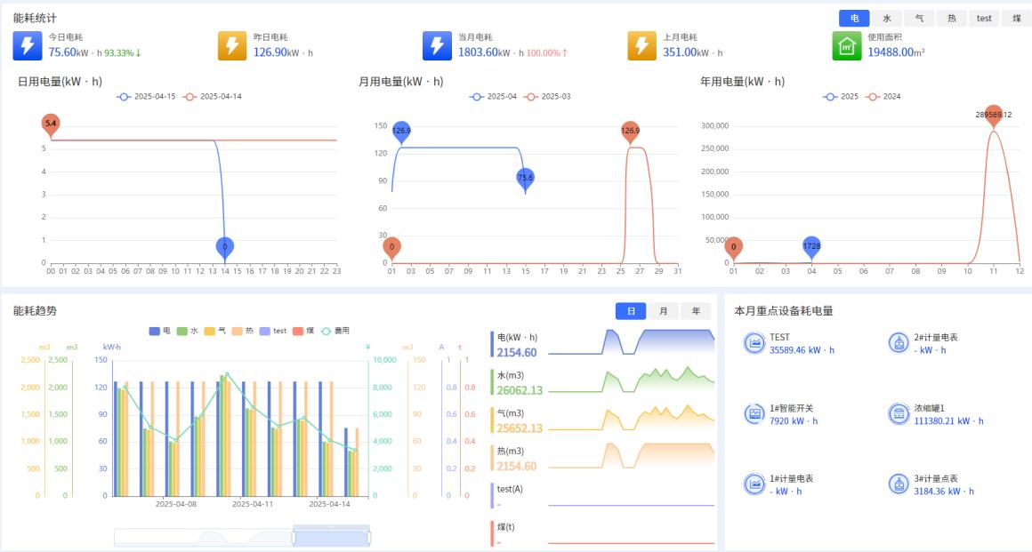Switch to the 煤 energy type tab
1032x552 pixels.
point(1016,18)
